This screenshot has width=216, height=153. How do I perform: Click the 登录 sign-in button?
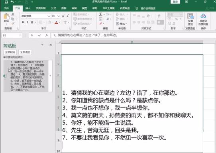pyautogui.click(x=175, y=2)
